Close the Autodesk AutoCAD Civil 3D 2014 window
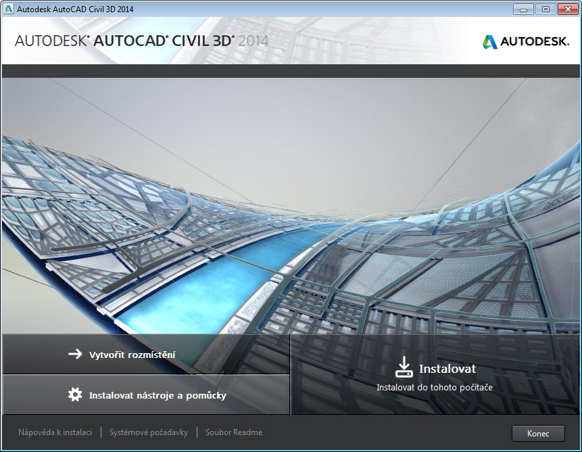This screenshot has width=582, height=452. pyautogui.click(x=568, y=9)
